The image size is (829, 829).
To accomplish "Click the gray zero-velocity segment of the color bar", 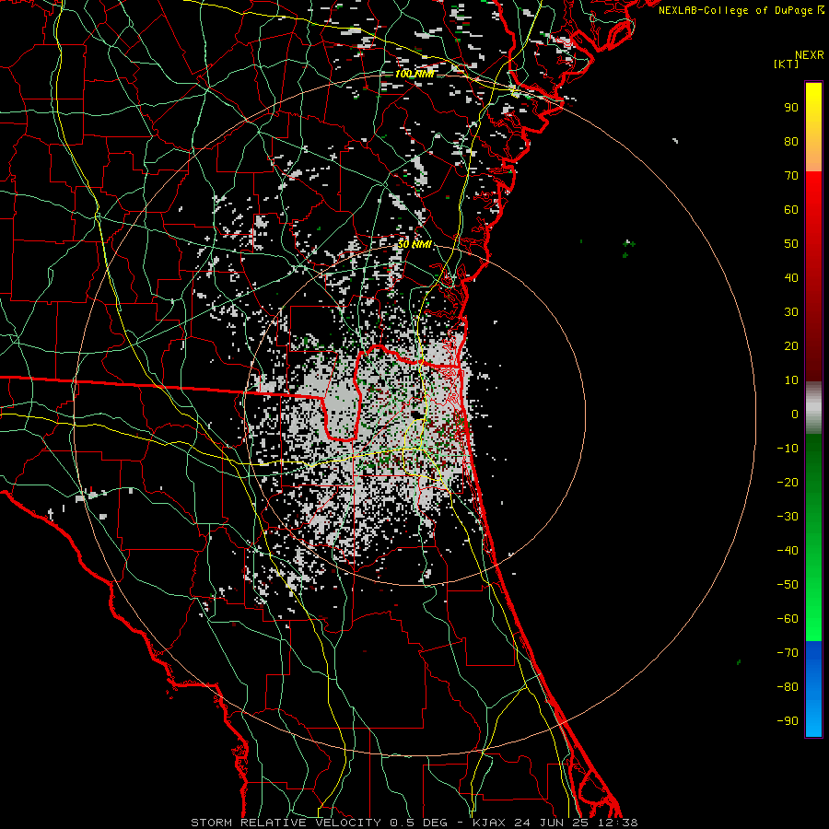I will [813, 408].
